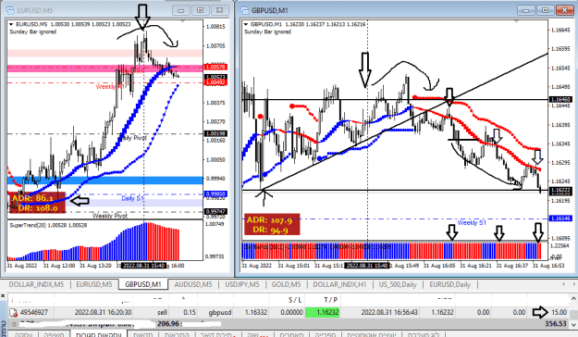Click the 1.16460 price label on GBPUSD axis
The width and height of the screenshot is (578, 337).
pos(560,100)
